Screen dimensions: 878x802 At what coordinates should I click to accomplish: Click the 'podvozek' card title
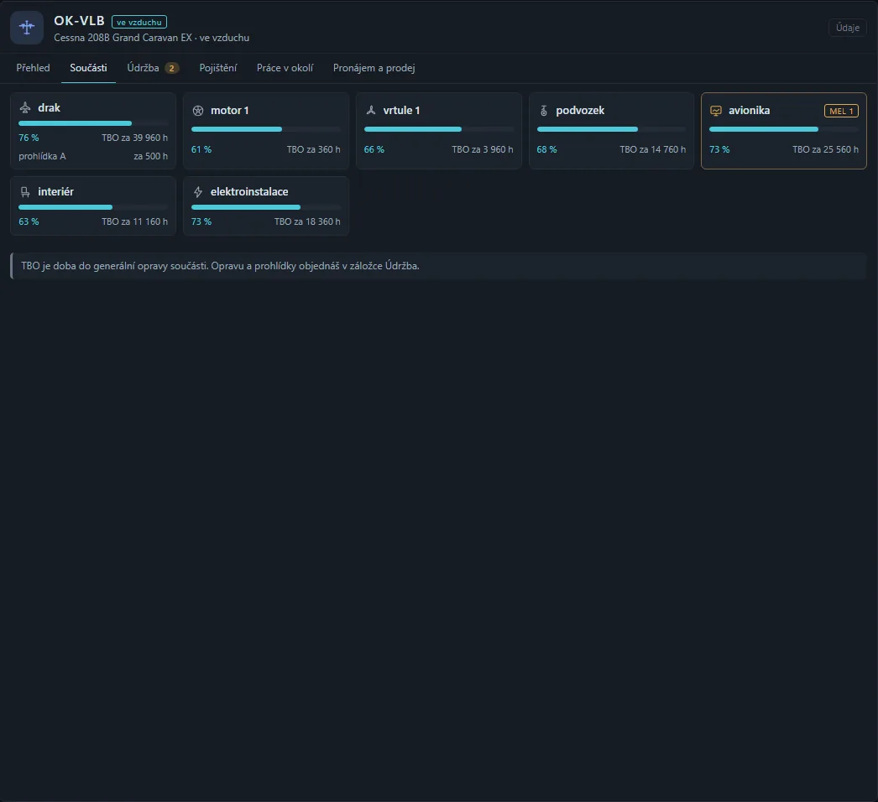(x=580, y=110)
